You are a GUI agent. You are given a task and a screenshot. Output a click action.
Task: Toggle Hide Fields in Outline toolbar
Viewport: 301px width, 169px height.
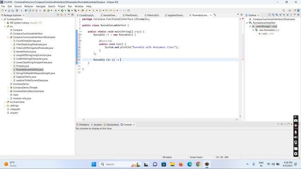coord(277,15)
